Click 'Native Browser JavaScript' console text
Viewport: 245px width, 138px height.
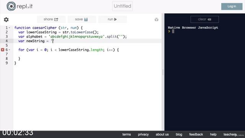click(x=193, y=28)
